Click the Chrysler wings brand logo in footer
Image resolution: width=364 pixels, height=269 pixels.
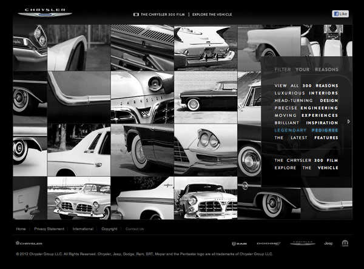point(303,244)
